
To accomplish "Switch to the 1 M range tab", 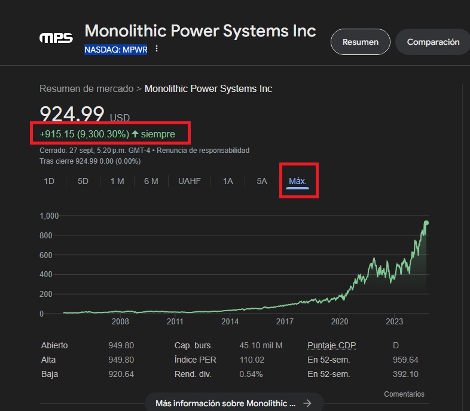I will [117, 181].
